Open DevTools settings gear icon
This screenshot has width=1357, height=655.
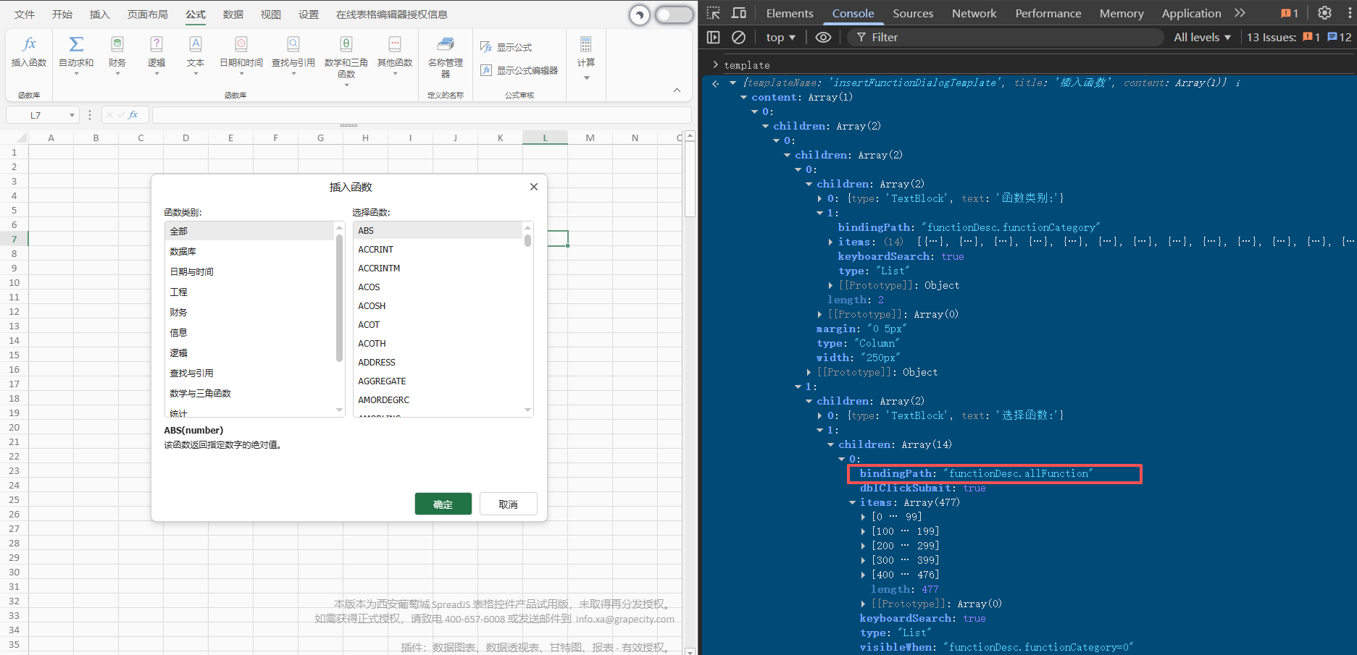[1324, 13]
